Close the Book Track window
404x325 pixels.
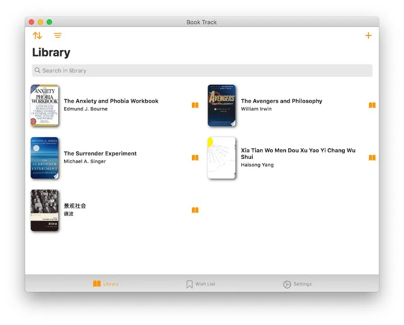pyautogui.click(x=31, y=22)
